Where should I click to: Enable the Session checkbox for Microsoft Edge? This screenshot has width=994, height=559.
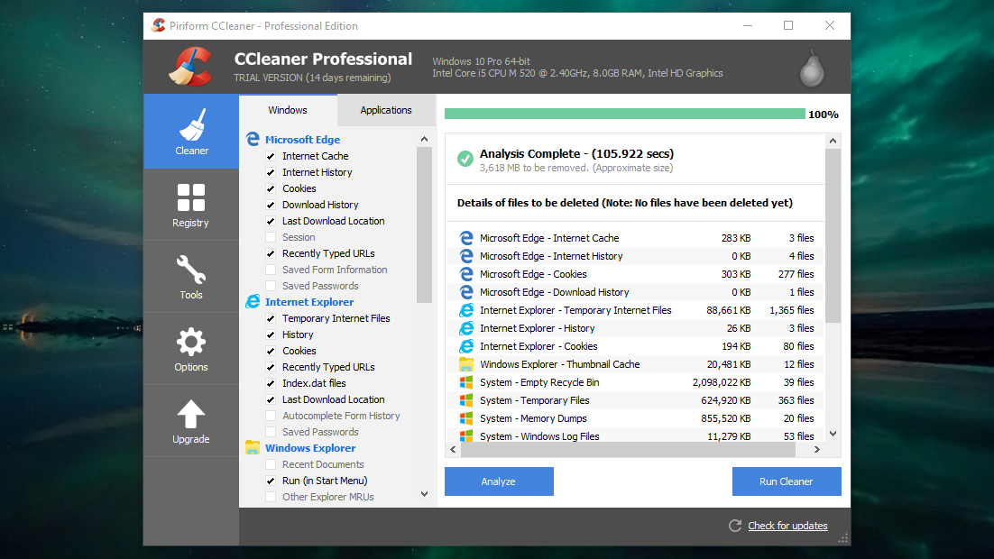[x=272, y=236]
